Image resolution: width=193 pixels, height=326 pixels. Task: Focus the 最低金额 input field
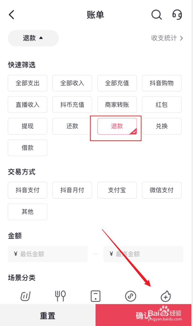(x=48, y=254)
